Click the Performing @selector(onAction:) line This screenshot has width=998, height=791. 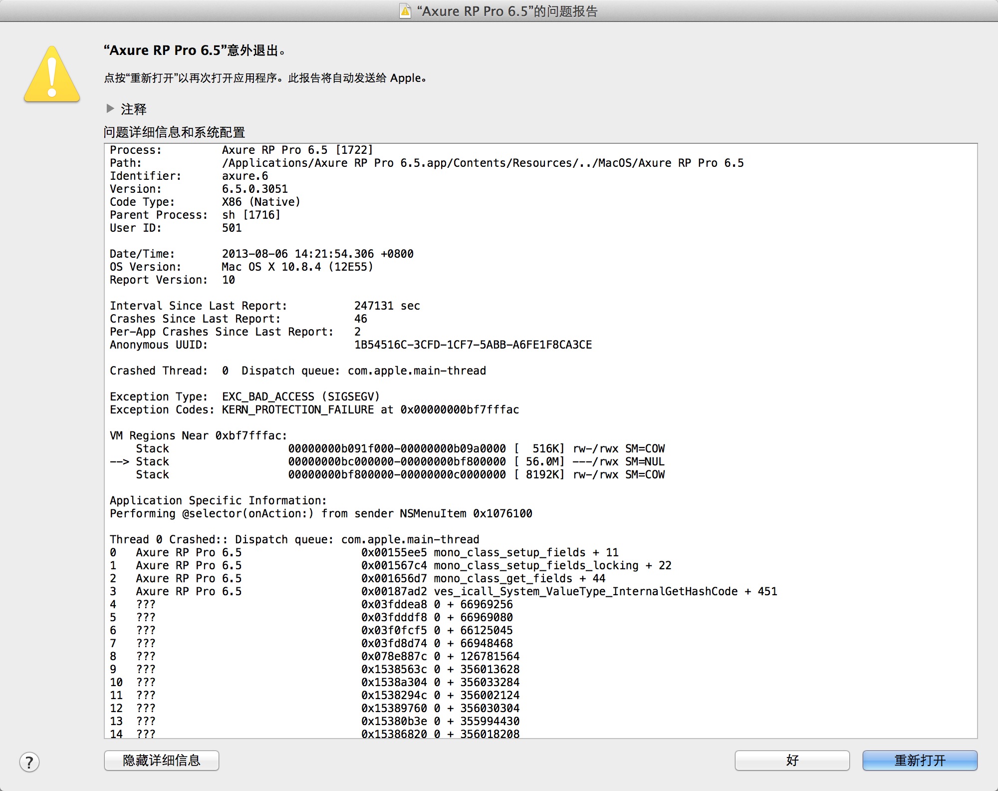pyautogui.click(x=321, y=513)
